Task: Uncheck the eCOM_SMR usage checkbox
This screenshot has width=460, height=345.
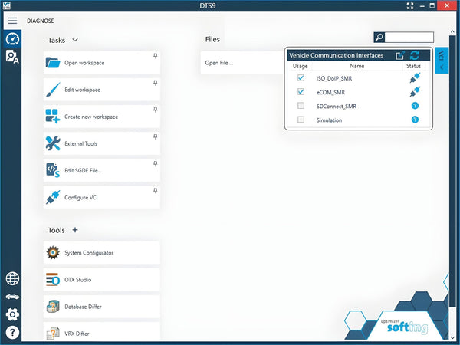Action: point(301,92)
